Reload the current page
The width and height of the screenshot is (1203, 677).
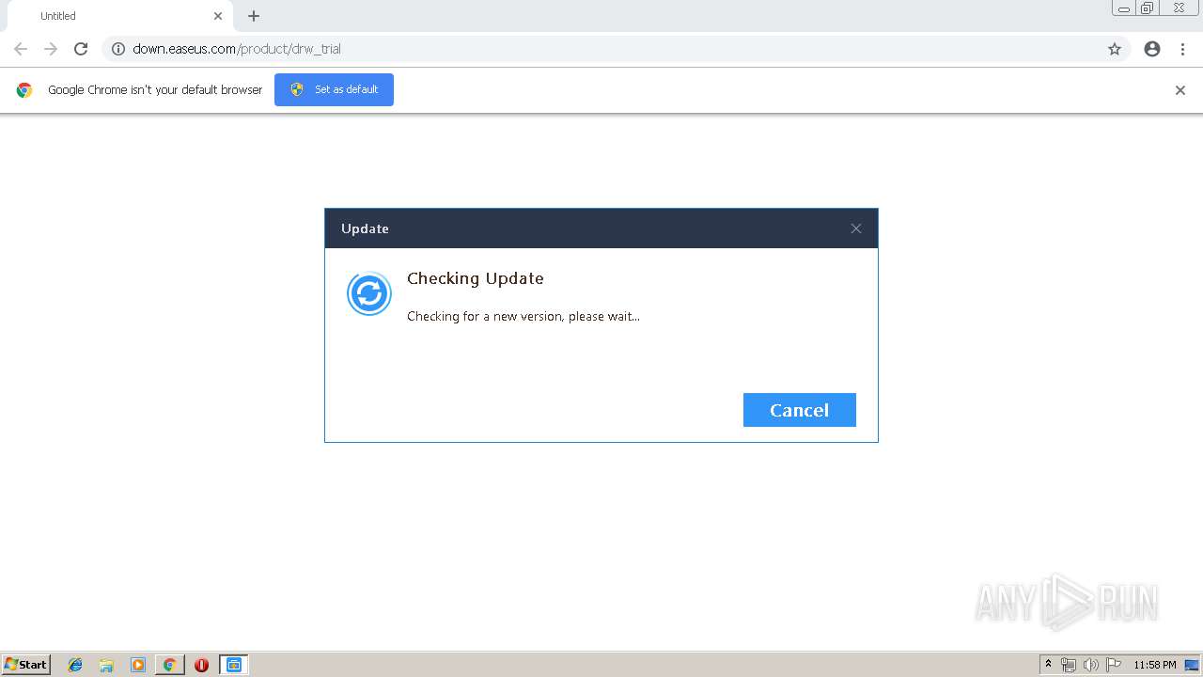tap(81, 49)
